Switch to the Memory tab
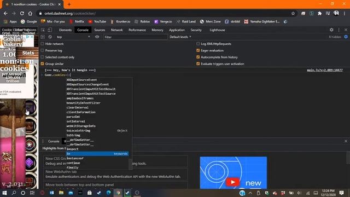This screenshot has height=197, width=350. pos(157,30)
